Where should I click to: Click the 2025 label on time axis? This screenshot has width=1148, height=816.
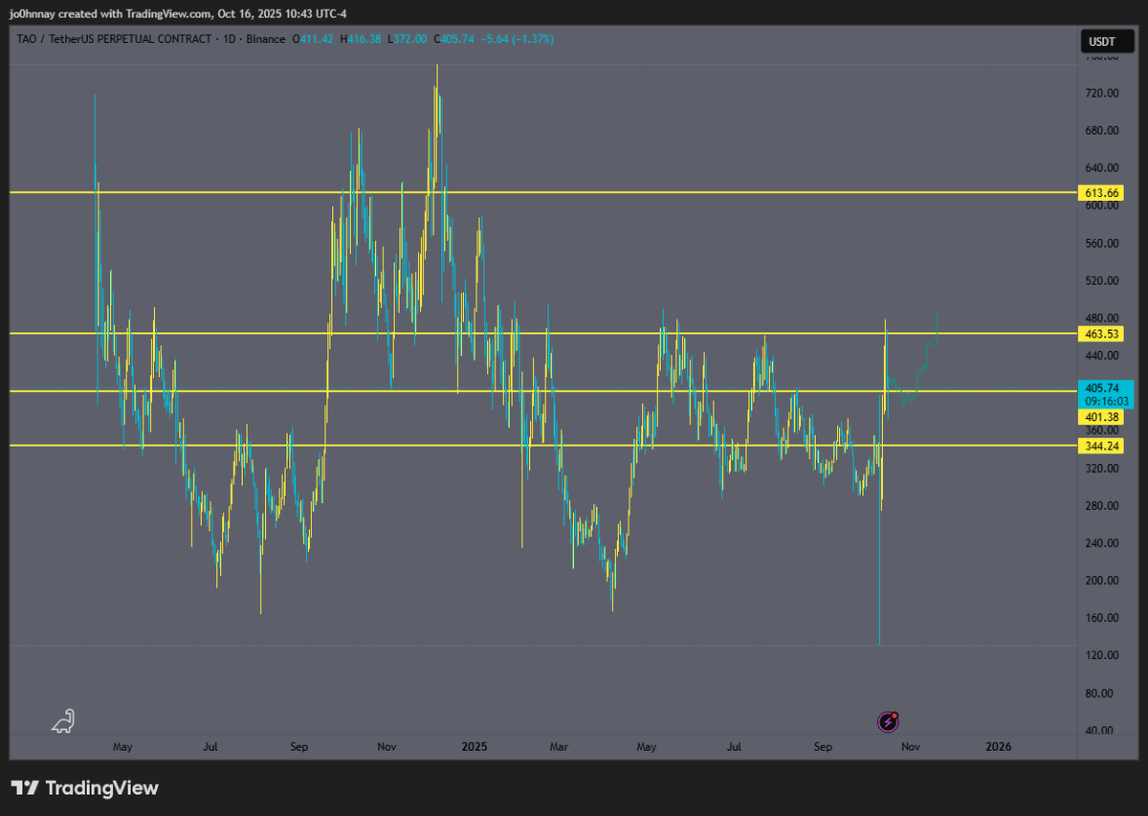click(474, 746)
